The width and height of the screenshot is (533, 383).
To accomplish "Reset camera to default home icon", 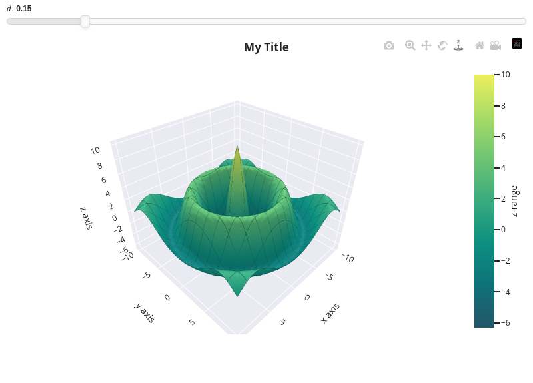I will click(x=480, y=45).
